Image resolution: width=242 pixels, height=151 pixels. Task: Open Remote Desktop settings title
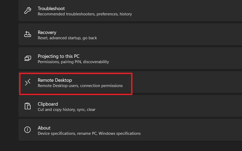[55, 80]
